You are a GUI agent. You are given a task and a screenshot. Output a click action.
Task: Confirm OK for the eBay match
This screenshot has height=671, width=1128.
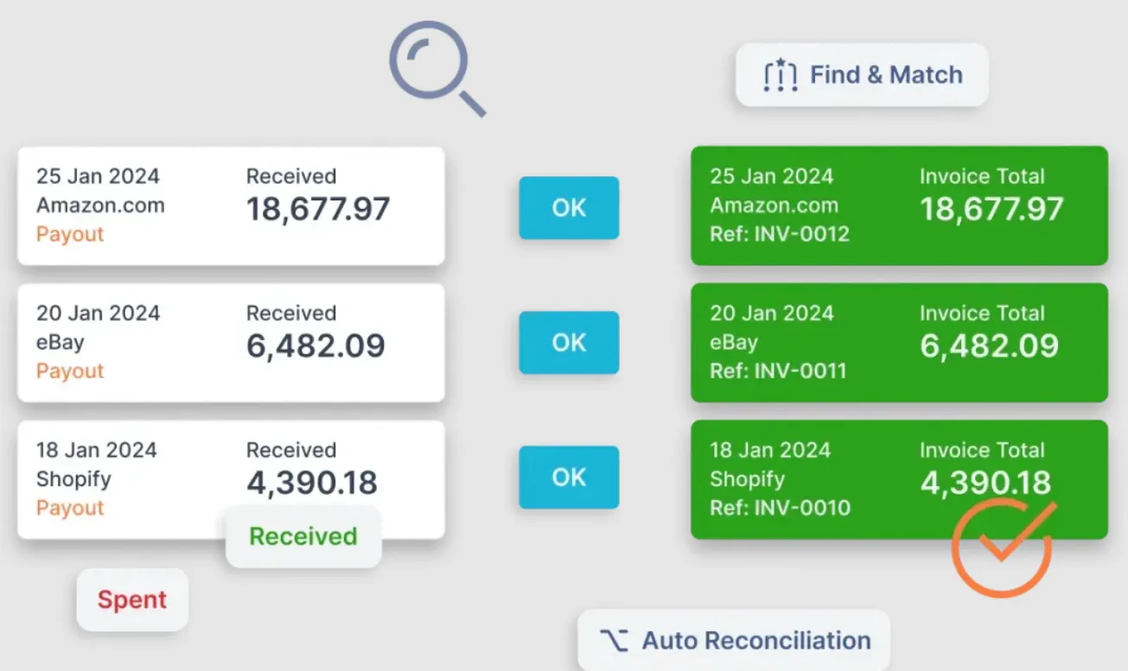point(569,343)
